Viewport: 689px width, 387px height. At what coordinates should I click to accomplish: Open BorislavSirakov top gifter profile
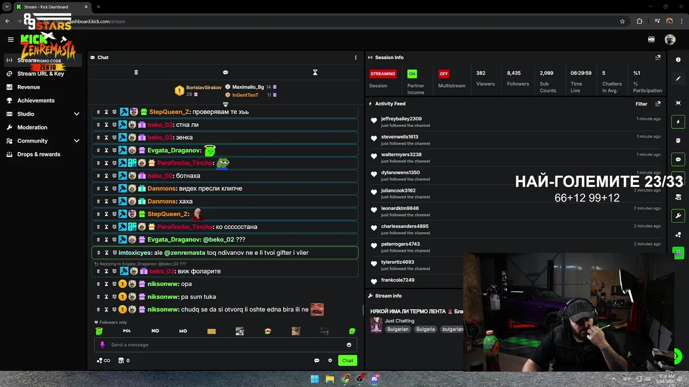[203, 88]
